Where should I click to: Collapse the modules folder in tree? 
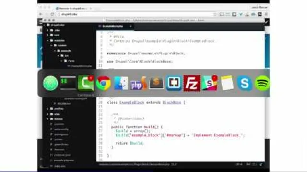point(47,40)
